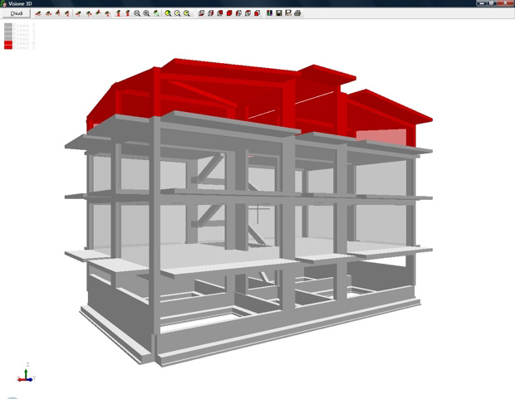Click the first rotate-view icon after Chiudi
The image size is (515, 399).
pos(38,13)
